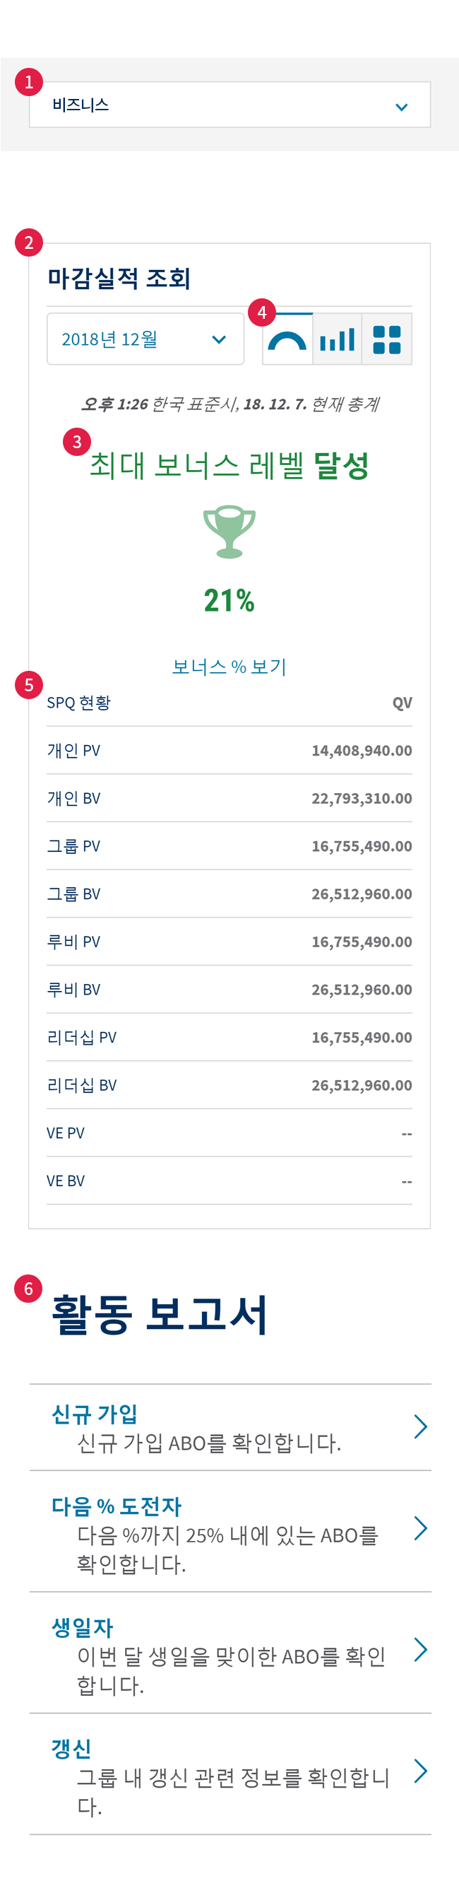Expand the 2018년 12월 period selector

click(x=145, y=339)
